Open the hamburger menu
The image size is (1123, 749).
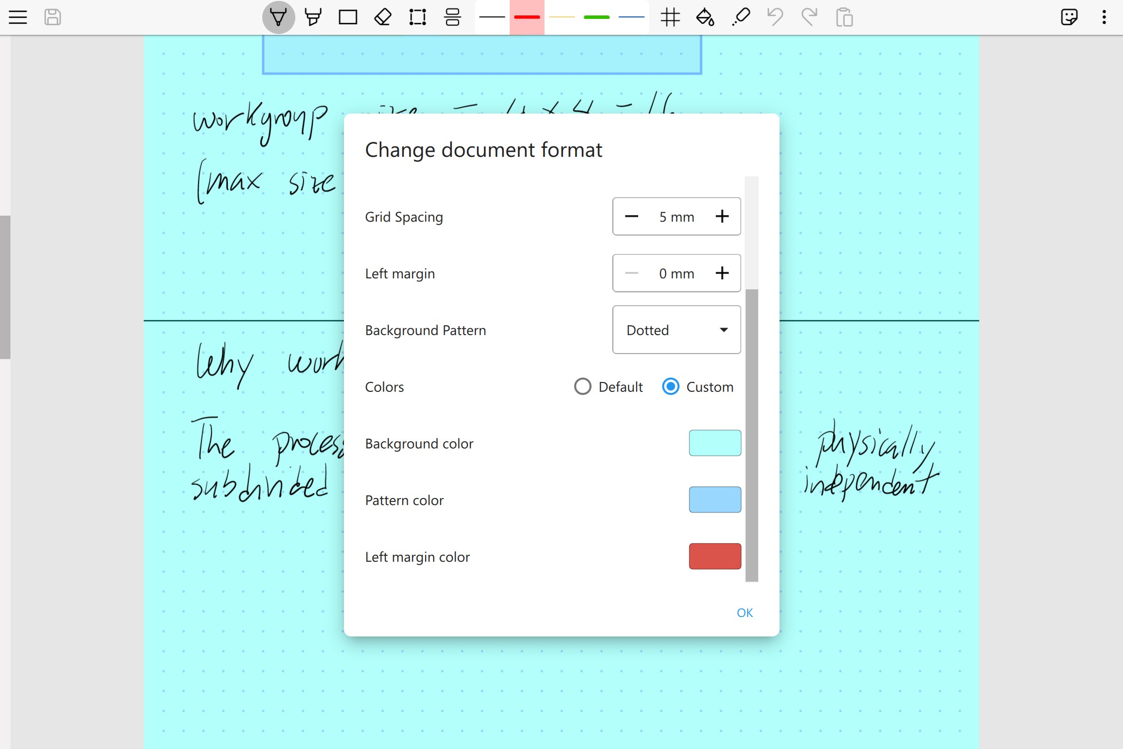click(x=18, y=17)
